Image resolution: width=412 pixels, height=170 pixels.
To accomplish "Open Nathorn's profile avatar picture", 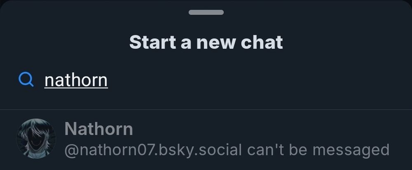I will 36,139.
